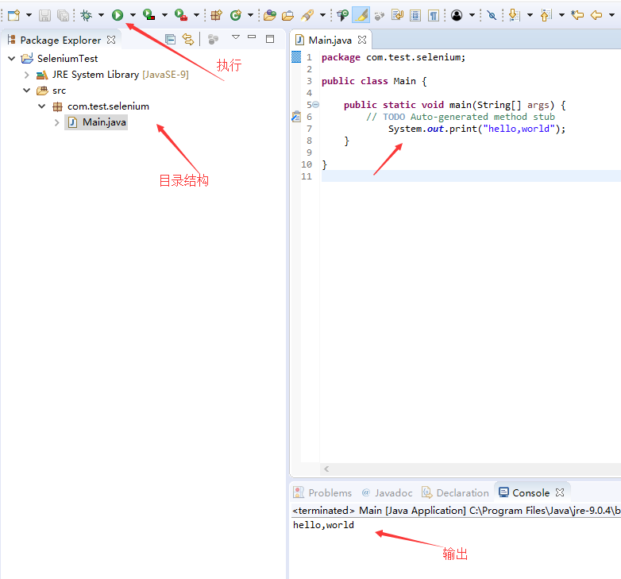Maximize the Package Explorer panel

pos(270,39)
